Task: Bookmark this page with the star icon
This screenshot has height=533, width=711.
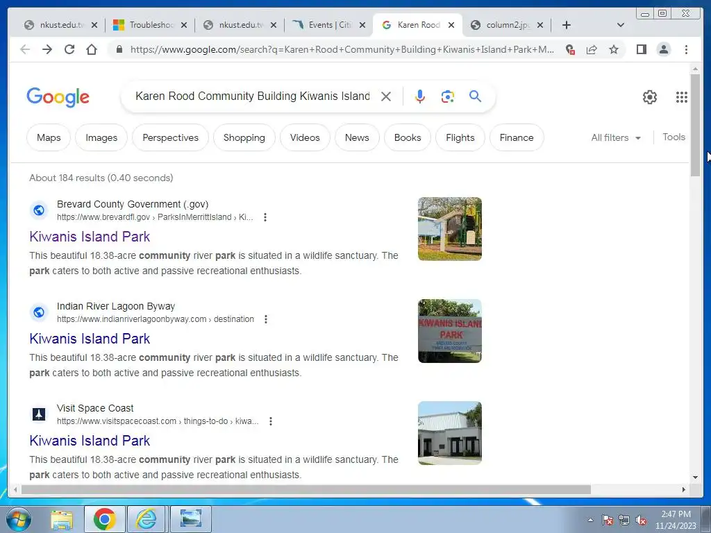Action: [x=614, y=49]
